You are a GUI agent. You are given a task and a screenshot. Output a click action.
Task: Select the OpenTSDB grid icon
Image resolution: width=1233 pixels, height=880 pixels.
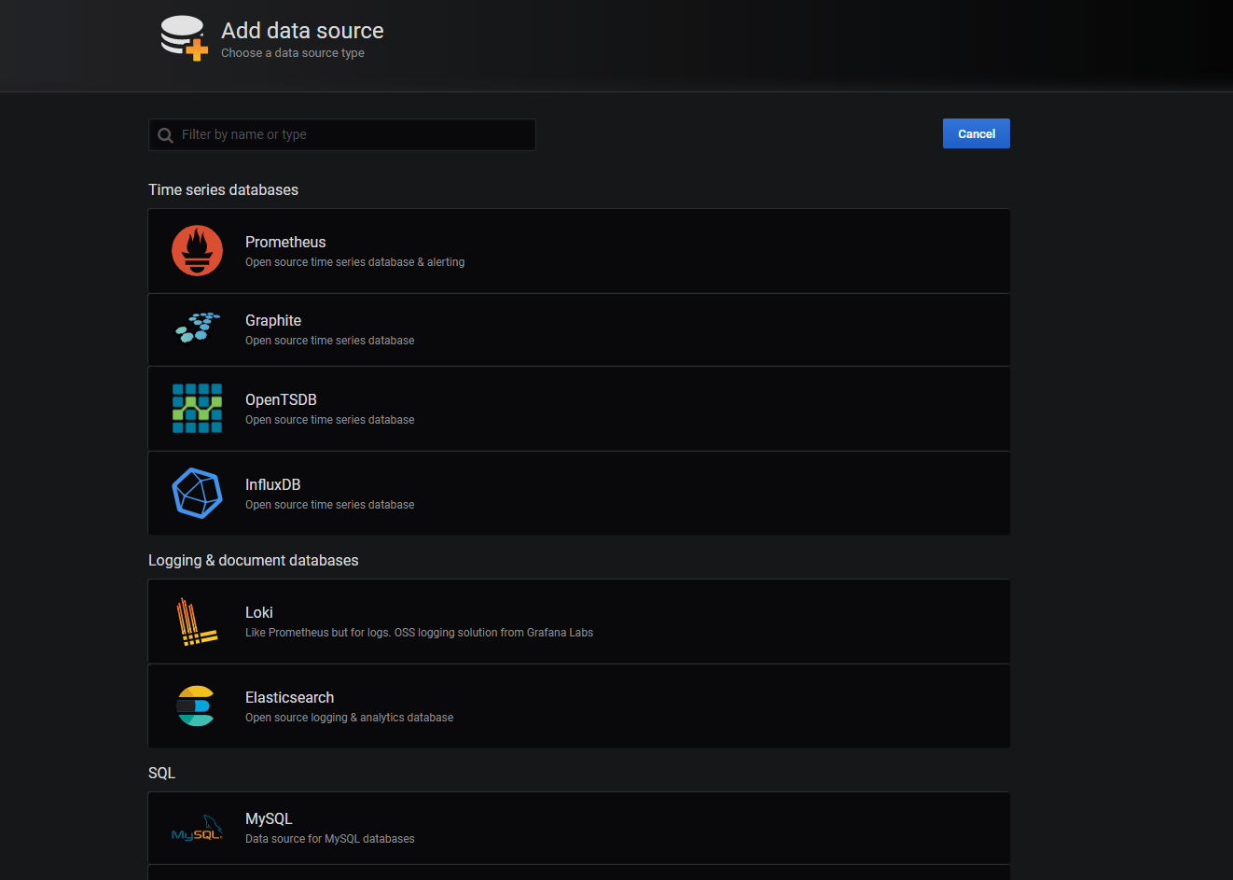[x=197, y=408]
